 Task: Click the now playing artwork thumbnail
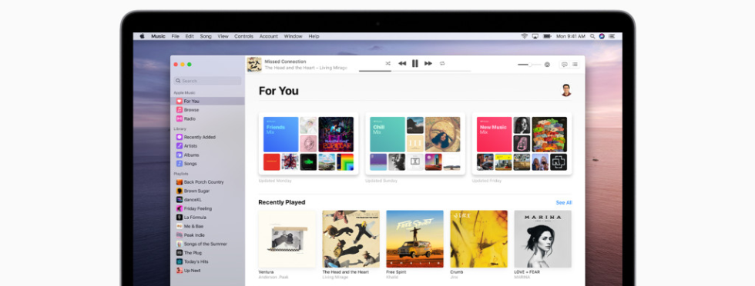point(254,65)
